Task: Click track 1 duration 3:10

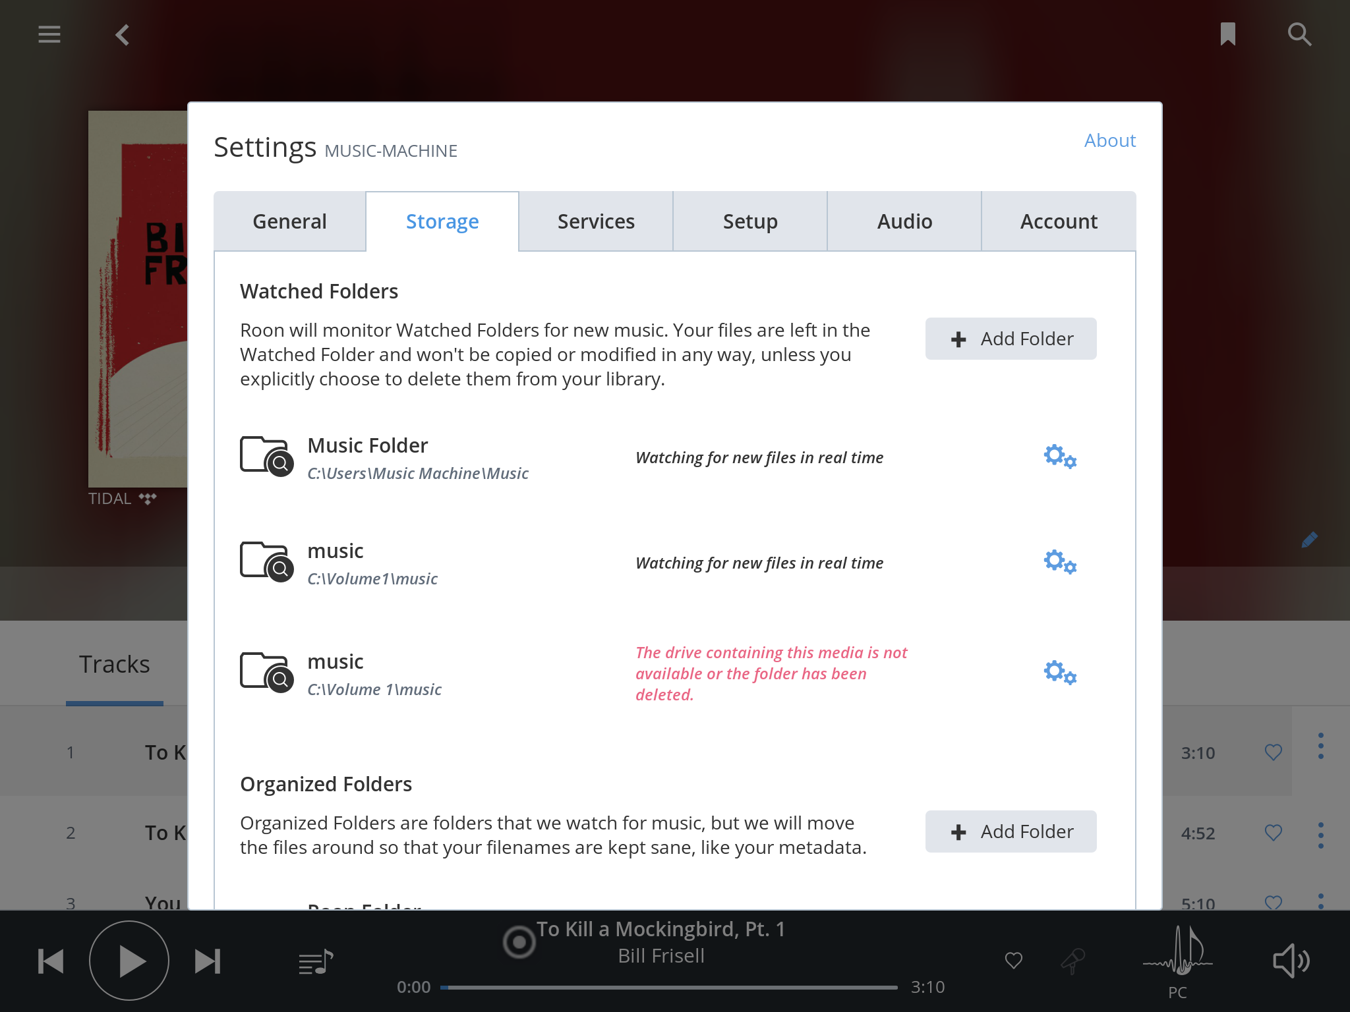Action: 1198,753
